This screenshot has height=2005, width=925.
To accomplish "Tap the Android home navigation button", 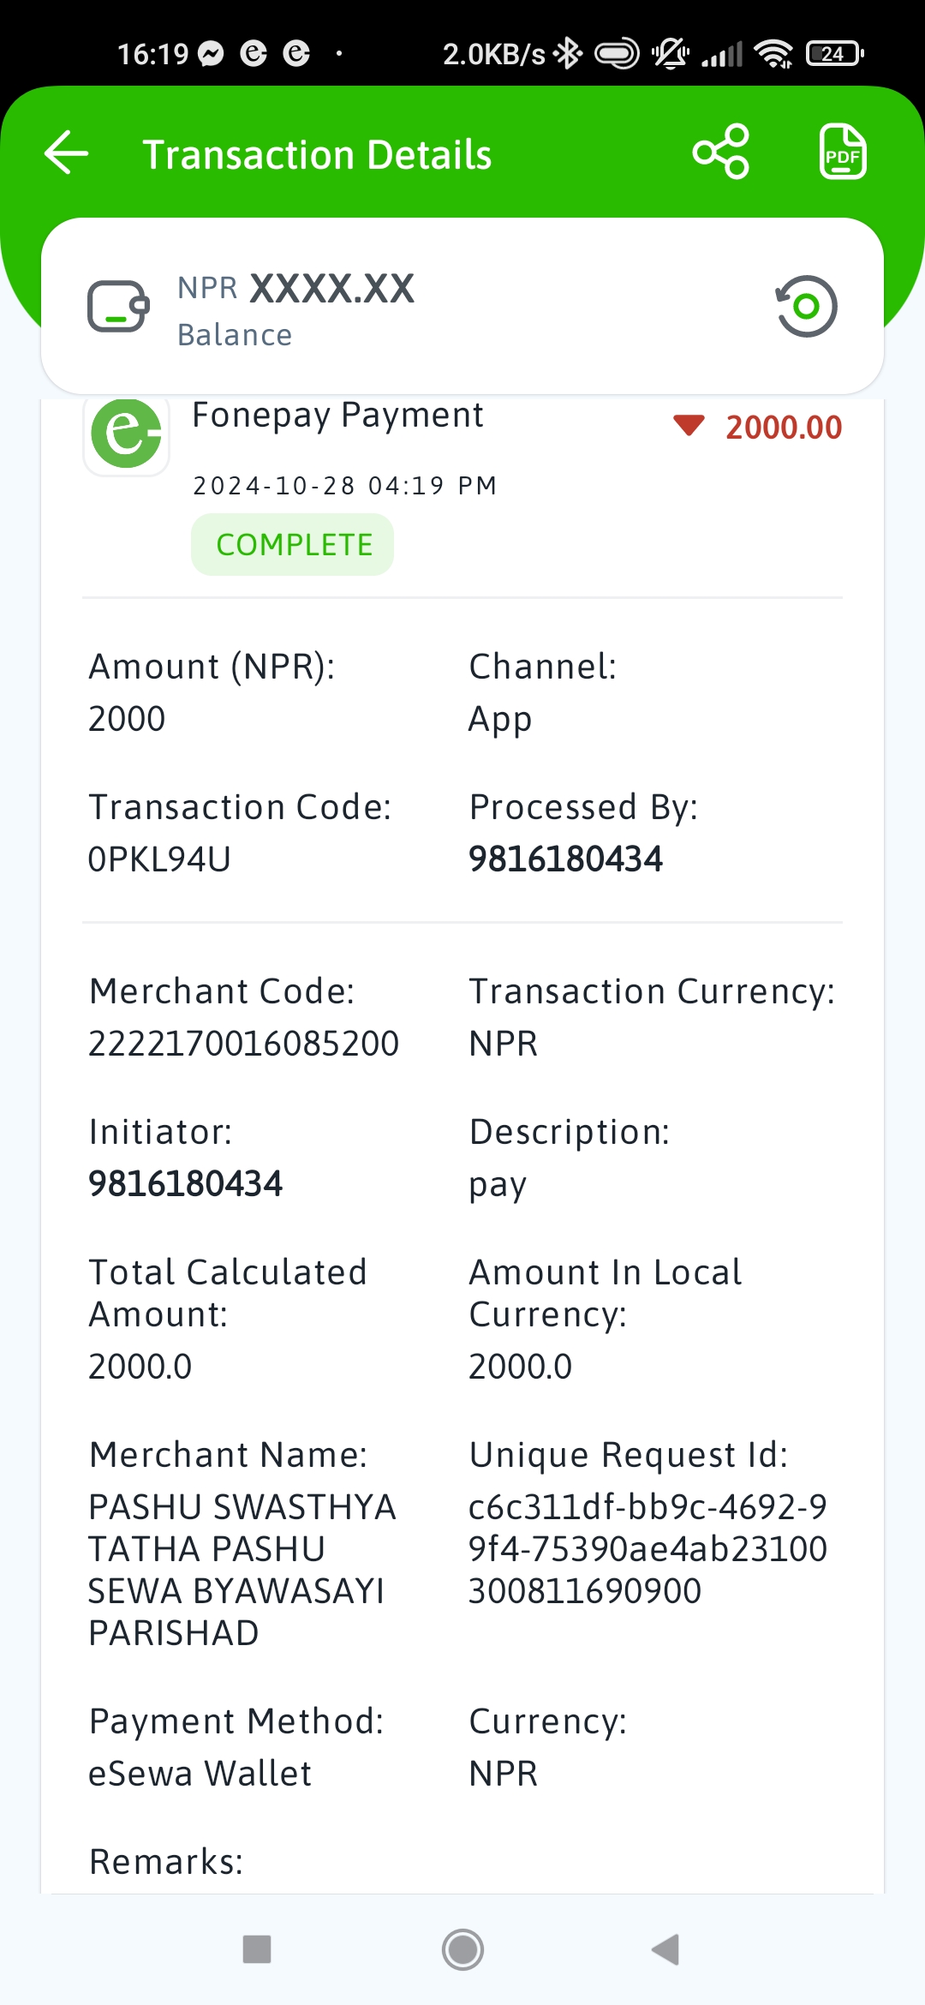I will [x=462, y=1949].
